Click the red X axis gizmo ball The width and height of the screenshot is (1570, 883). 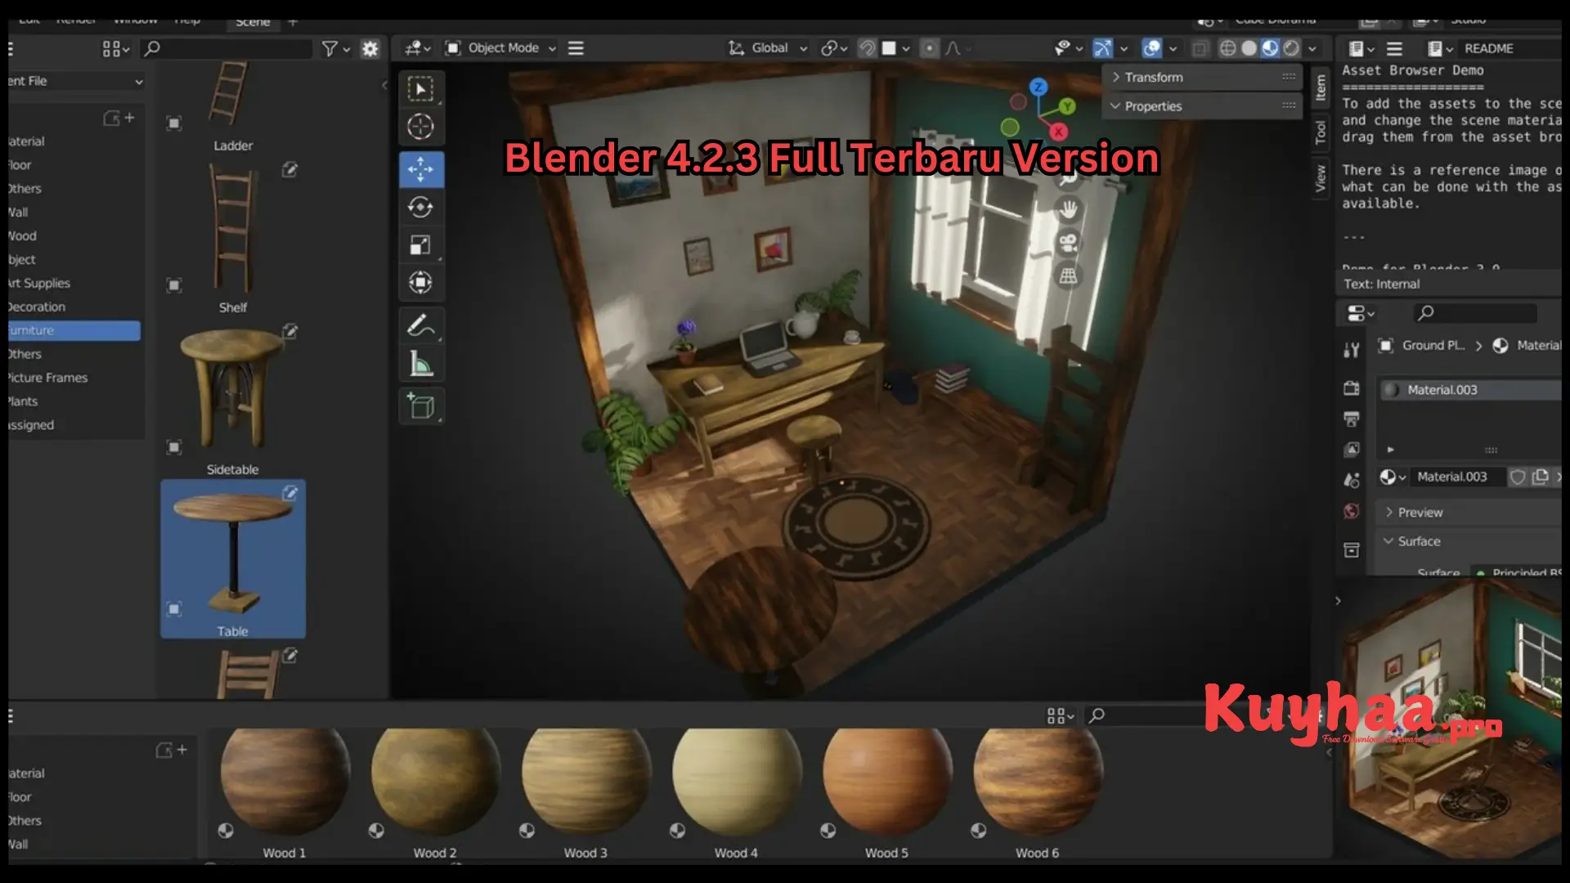pyautogui.click(x=1059, y=131)
